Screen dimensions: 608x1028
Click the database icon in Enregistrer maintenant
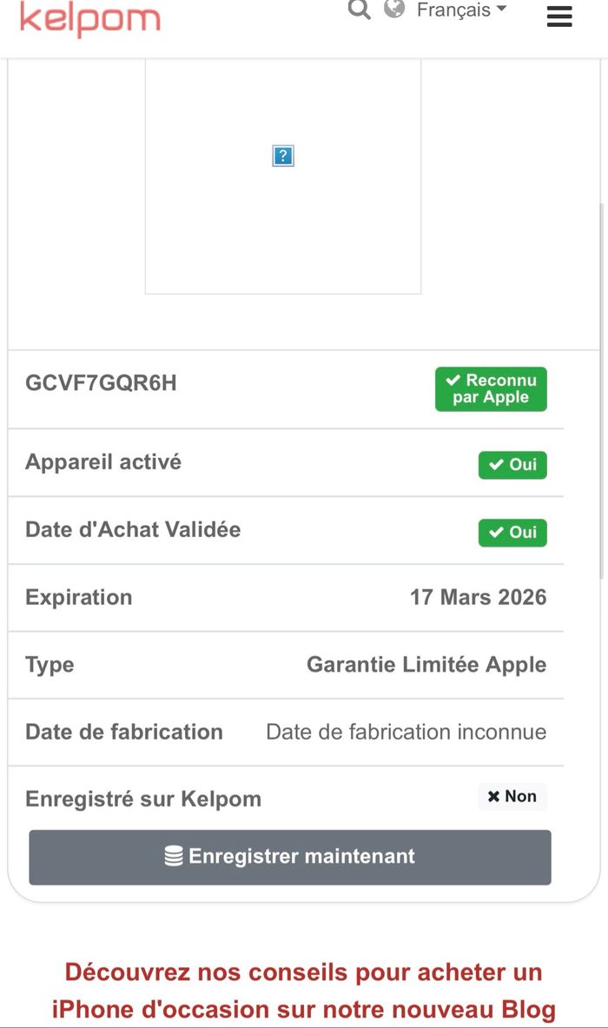pyautogui.click(x=174, y=856)
